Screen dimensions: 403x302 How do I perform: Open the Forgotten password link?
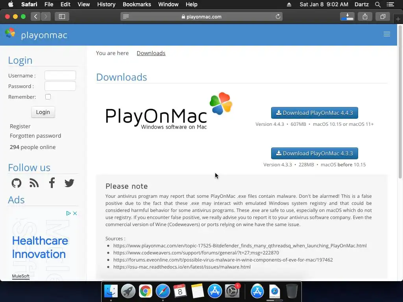pyautogui.click(x=35, y=136)
